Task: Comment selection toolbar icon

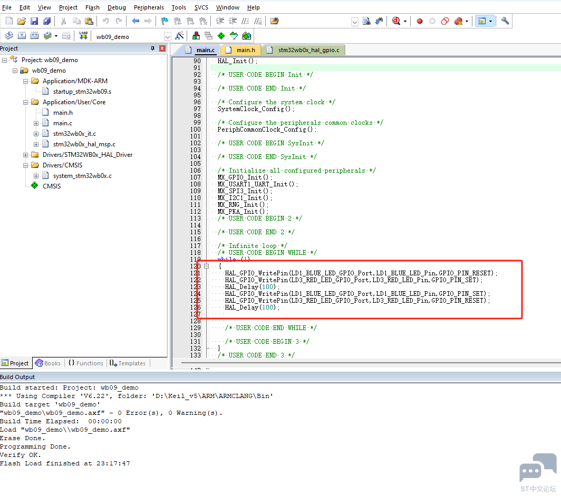Action: pyautogui.click(x=245, y=21)
